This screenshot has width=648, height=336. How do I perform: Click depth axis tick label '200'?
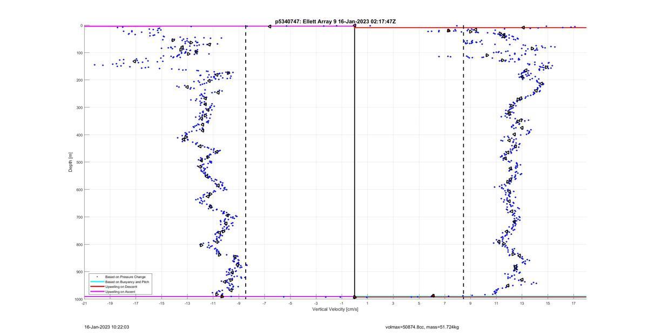(x=79, y=80)
